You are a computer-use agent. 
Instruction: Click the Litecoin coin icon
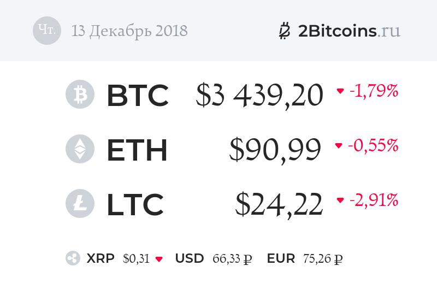(x=80, y=204)
